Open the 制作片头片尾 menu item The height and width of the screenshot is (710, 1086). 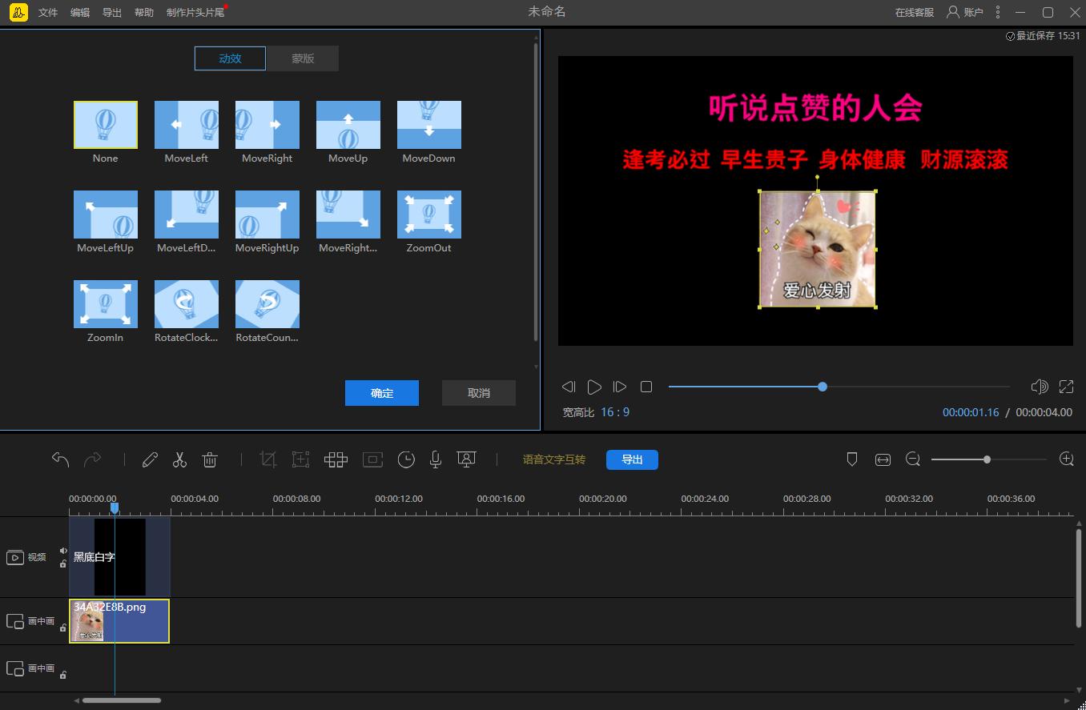point(195,12)
